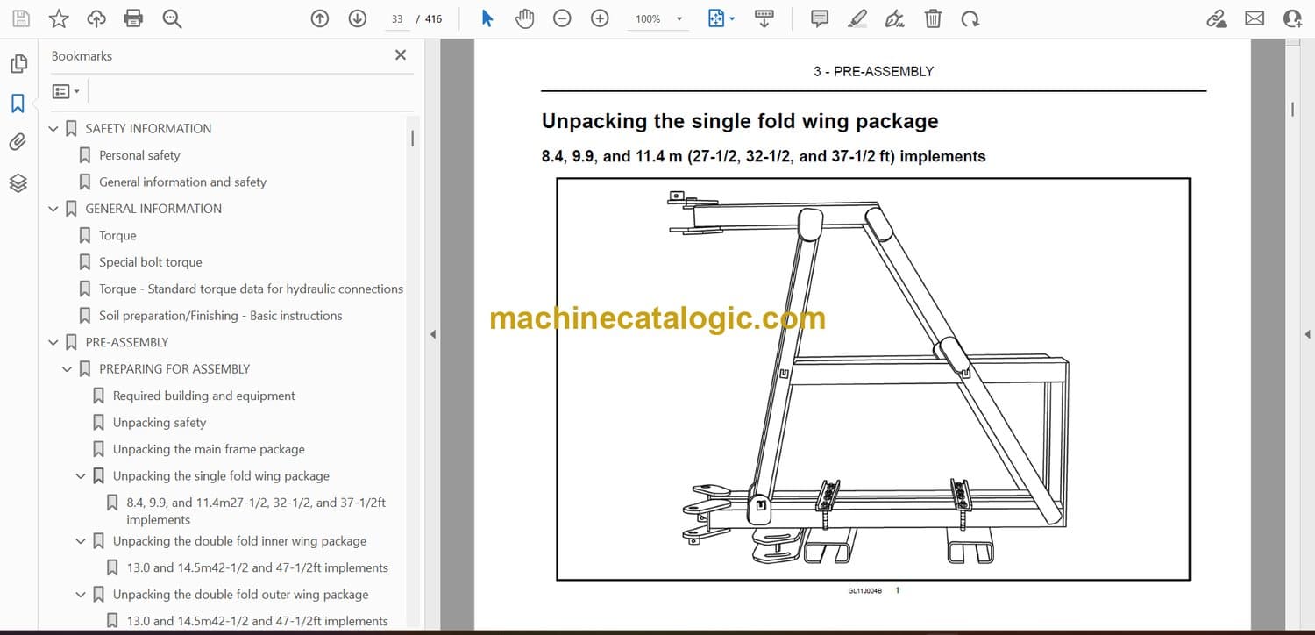Select the highlight pen tool
Viewport: 1315px width, 635px height.
857,18
